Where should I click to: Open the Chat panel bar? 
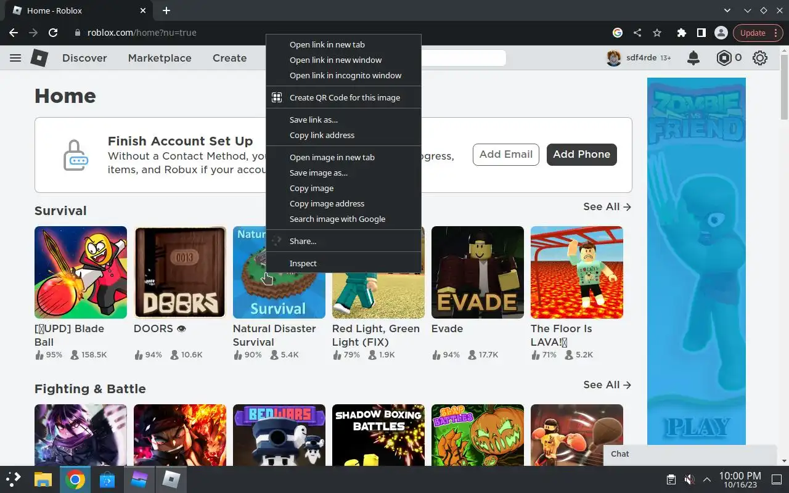coord(690,454)
